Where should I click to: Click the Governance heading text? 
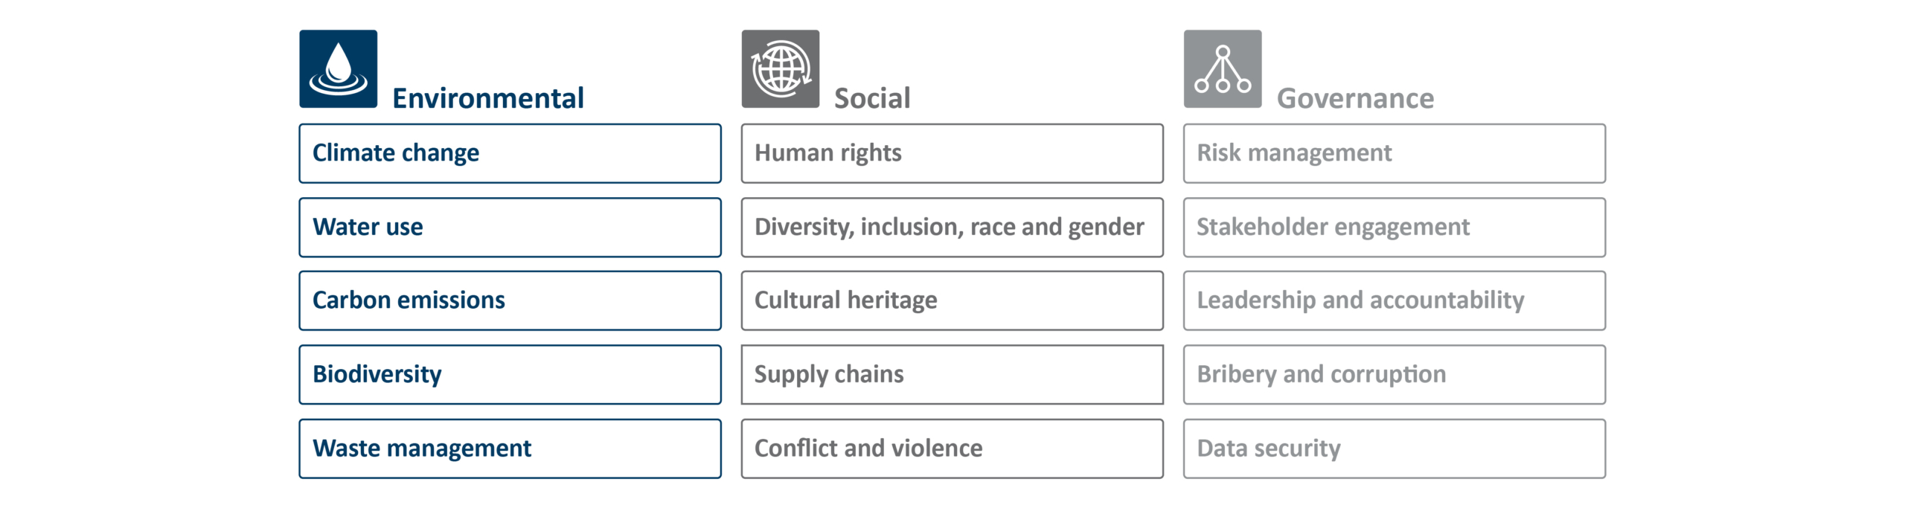point(1355,98)
